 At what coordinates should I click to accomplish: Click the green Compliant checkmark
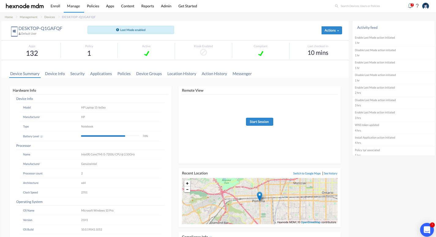(x=260, y=53)
